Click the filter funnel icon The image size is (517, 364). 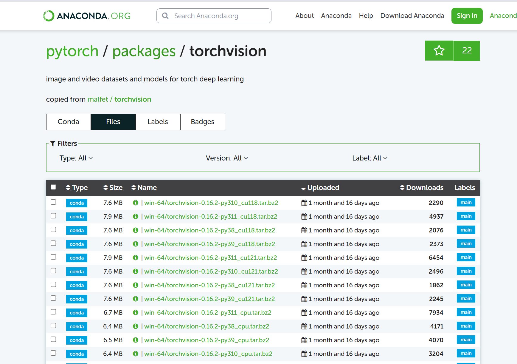(53, 144)
